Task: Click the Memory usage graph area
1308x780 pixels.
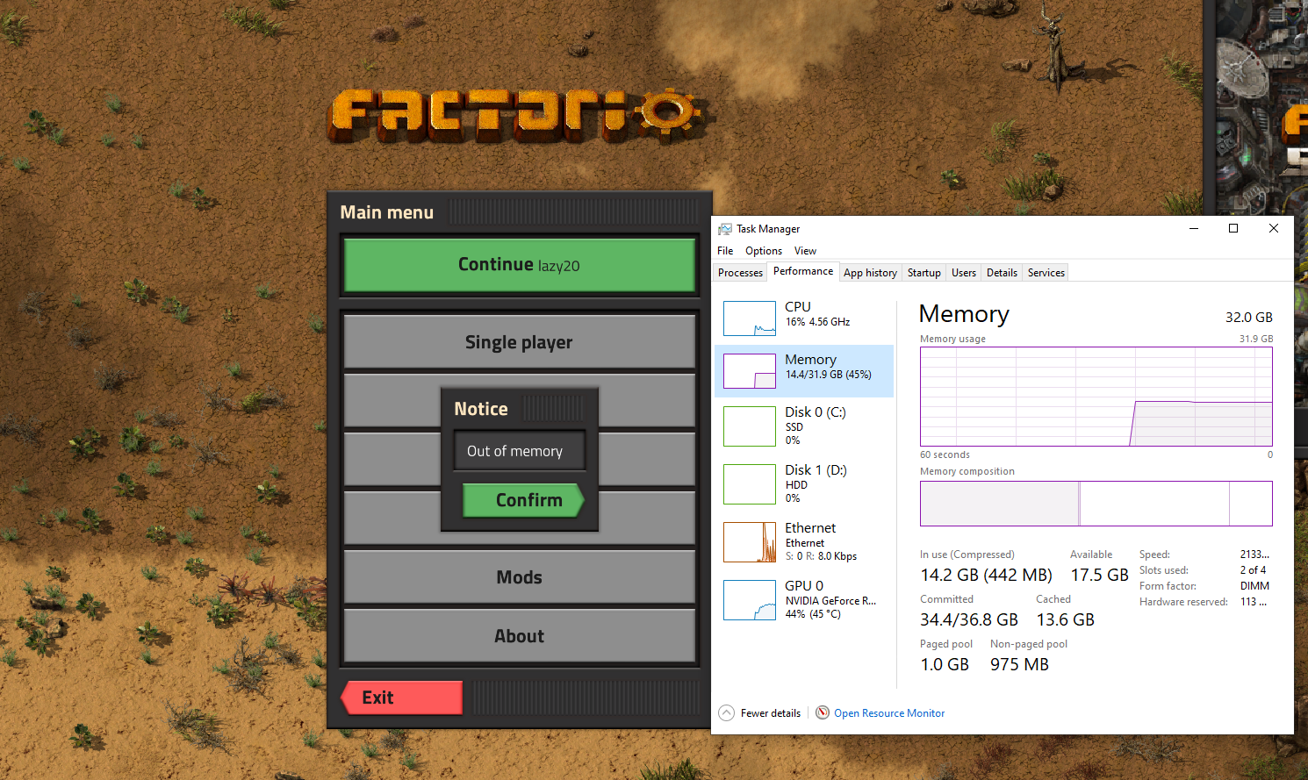Action: coord(1096,397)
